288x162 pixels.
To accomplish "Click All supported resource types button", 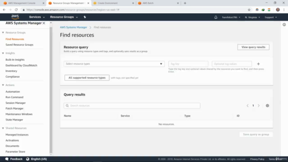I will (87, 78).
